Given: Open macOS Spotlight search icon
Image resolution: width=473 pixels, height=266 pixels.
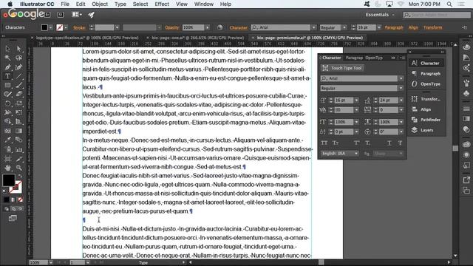Looking at the screenshot, I should [x=449, y=4].
